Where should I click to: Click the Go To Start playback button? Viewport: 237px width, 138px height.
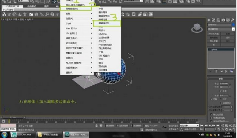202,125
